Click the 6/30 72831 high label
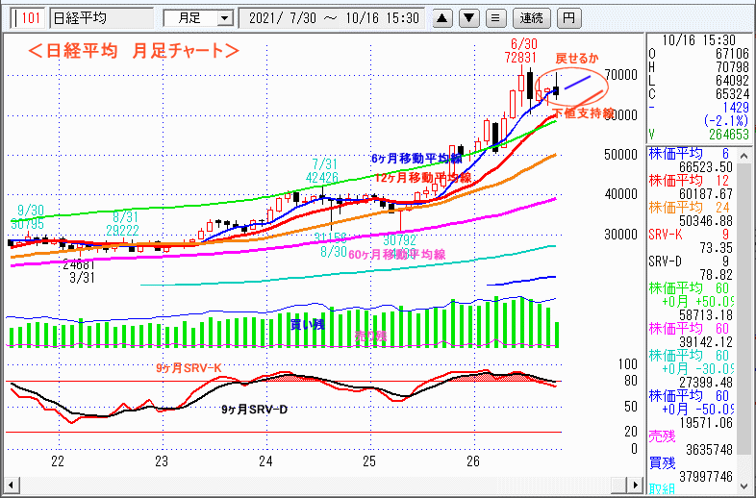Screen dimensions: 756x498 [x=520, y=51]
